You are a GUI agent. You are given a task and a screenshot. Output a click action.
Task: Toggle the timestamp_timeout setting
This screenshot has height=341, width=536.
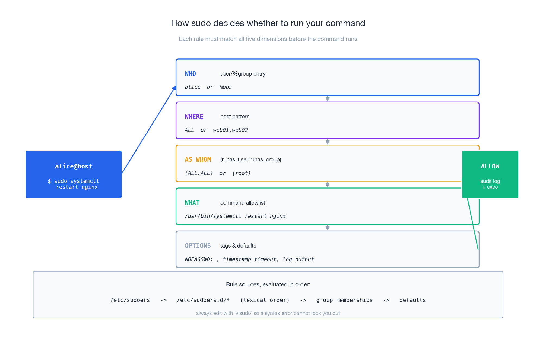coord(249,259)
